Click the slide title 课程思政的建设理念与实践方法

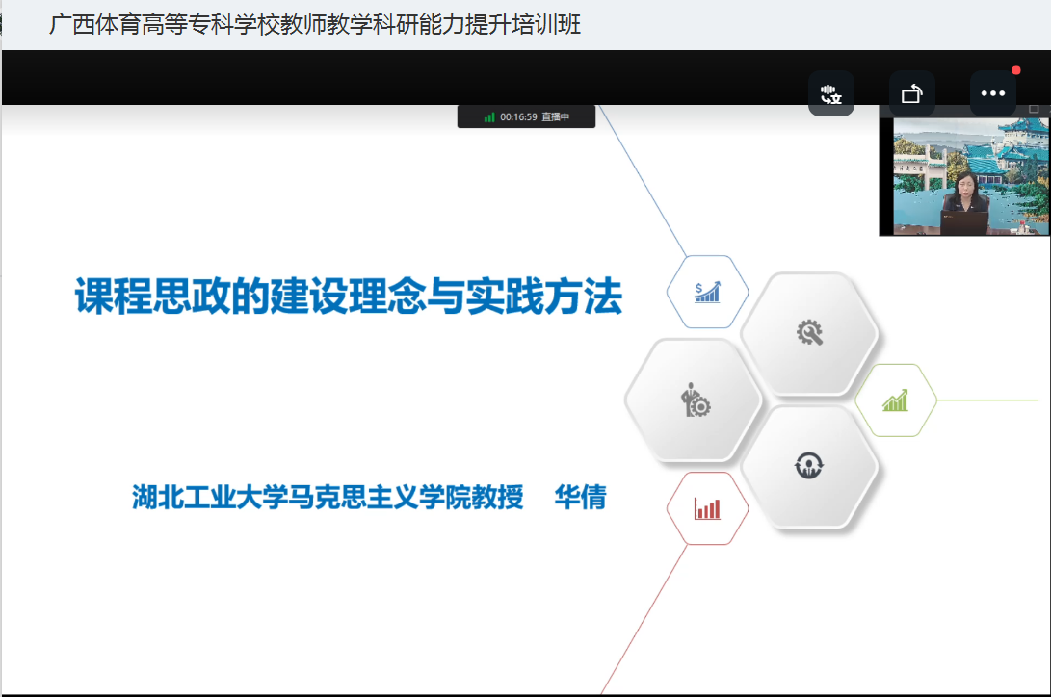[349, 297]
